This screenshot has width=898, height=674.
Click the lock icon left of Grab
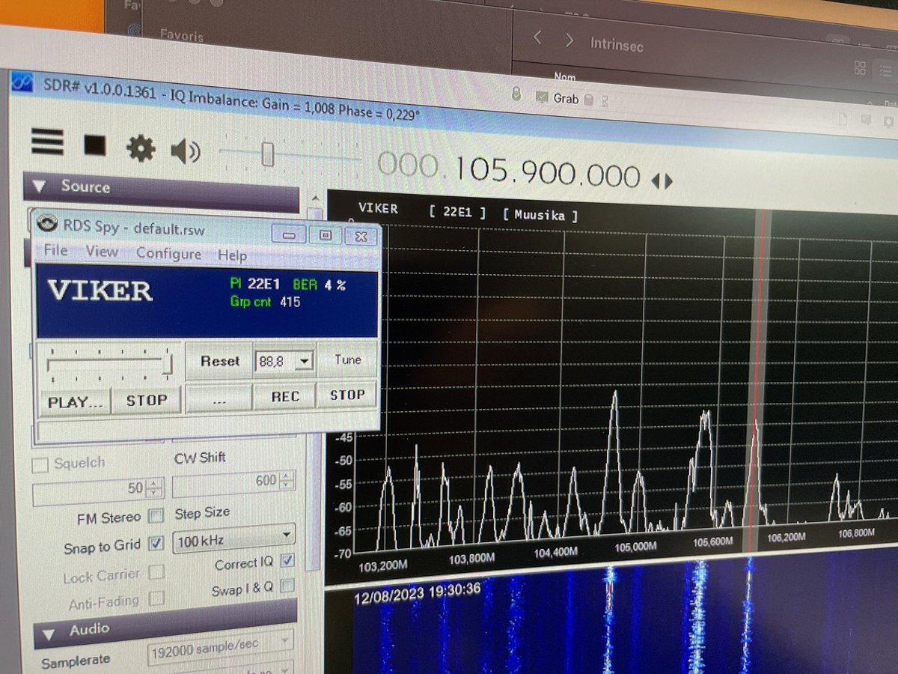(x=516, y=94)
